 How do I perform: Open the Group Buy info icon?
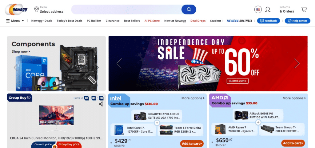coord(29,98)
